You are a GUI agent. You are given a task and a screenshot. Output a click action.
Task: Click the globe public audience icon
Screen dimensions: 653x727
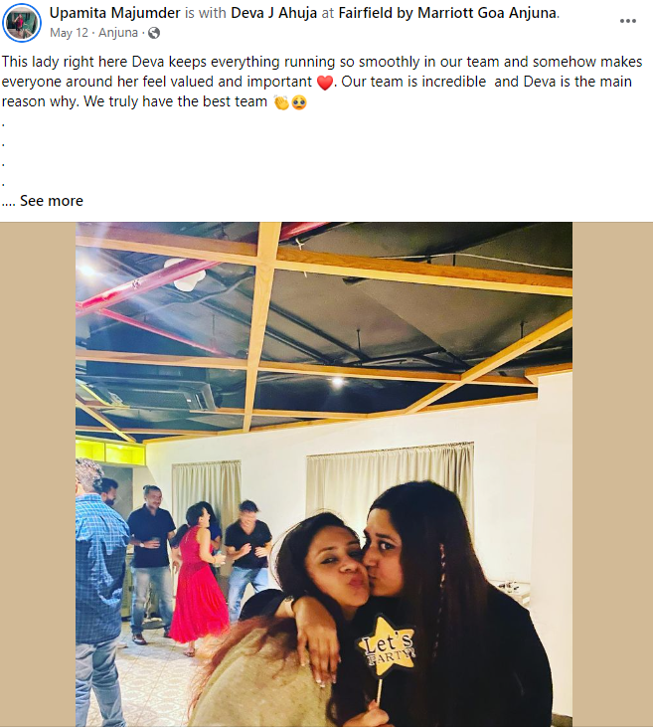[x=153, y=33]
